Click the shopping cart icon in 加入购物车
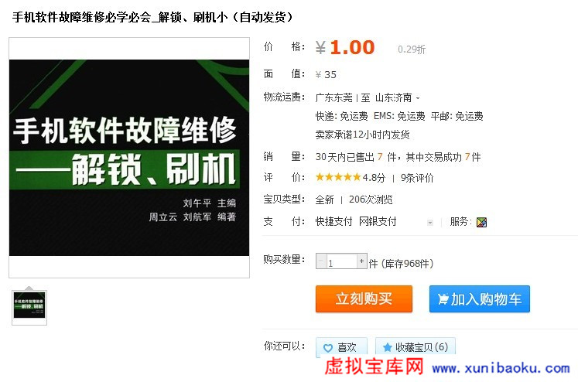 443,299
